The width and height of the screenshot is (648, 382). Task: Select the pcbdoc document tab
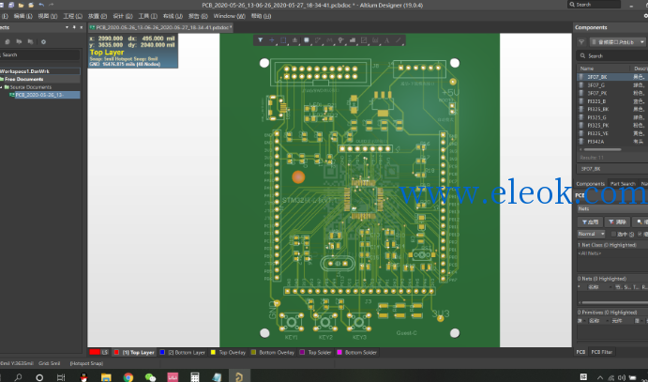(x=160, y=28)
